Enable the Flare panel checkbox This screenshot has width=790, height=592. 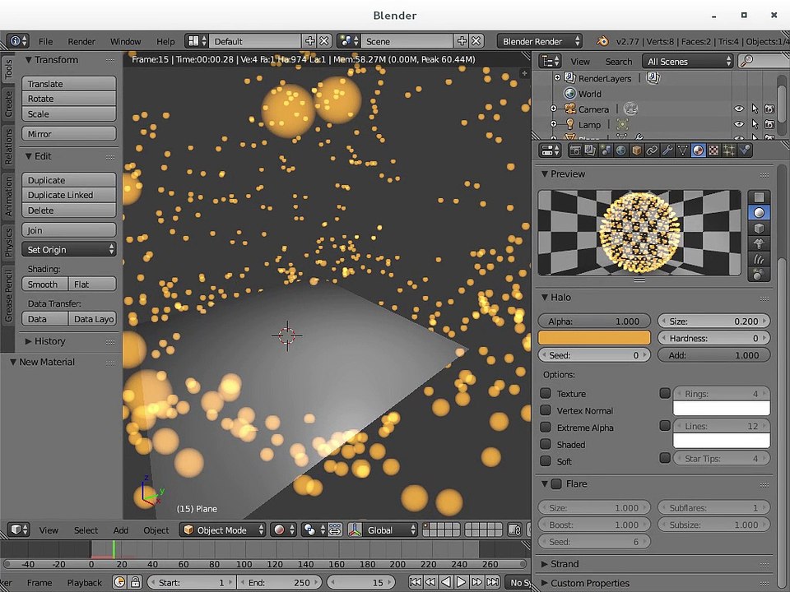pos(556,483)
